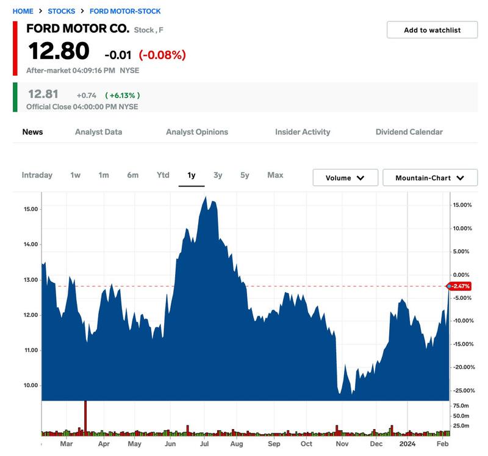Viewport: 488px width, 456px height.
Task: Open the Dividend Calendar tab
Action: (x=409, y=132)
